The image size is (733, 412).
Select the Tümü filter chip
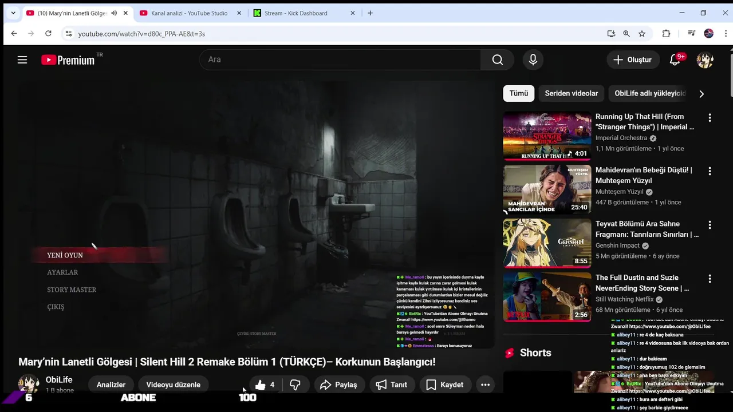(x=519, y=93)
